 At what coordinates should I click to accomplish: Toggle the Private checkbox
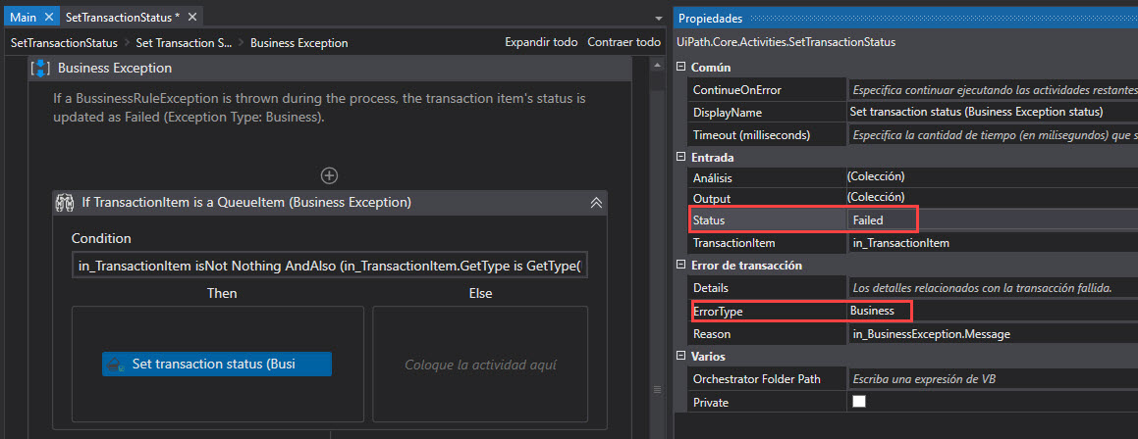click(x=859, y=402)
